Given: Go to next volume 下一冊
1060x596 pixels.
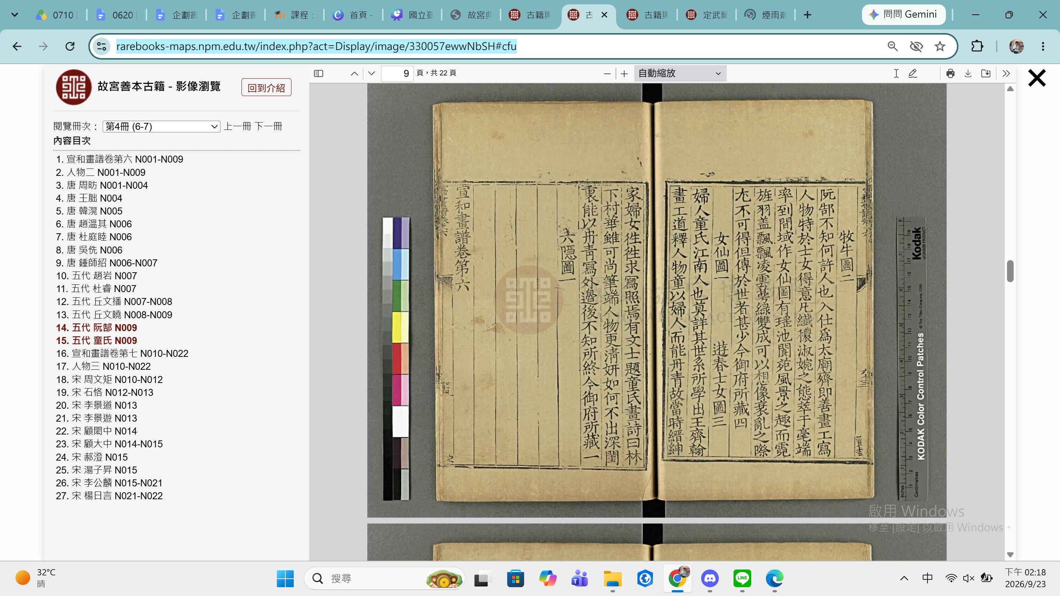Looking at the screenshot, I should point(268,126).
